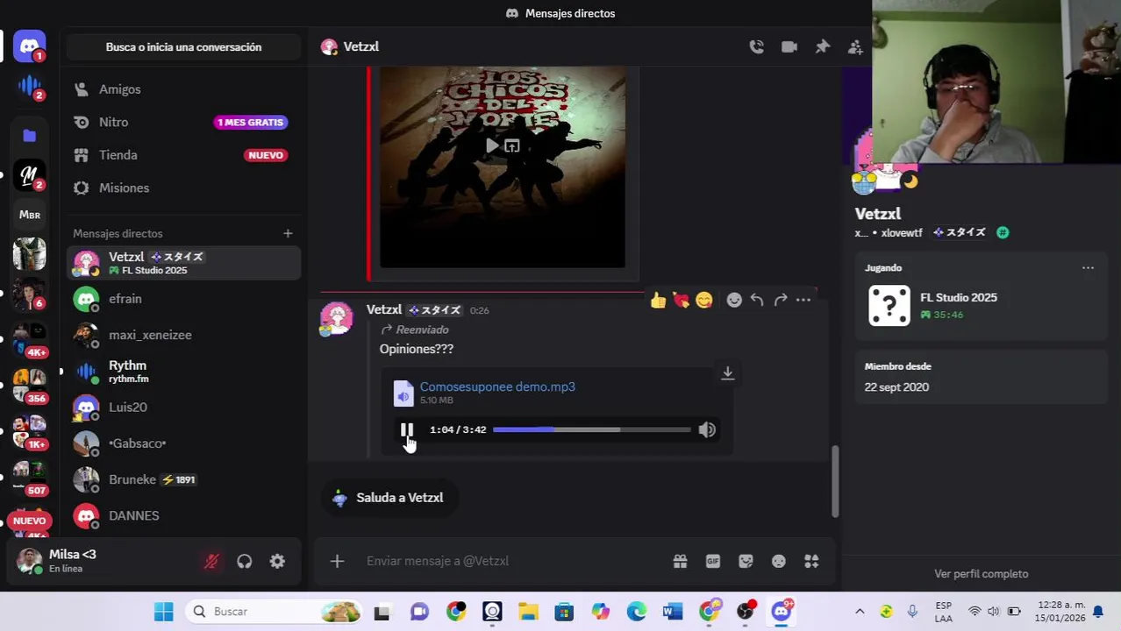1121x631 pixels.
Task: Open DM with efrain
Action: click(x=183, y=299)
